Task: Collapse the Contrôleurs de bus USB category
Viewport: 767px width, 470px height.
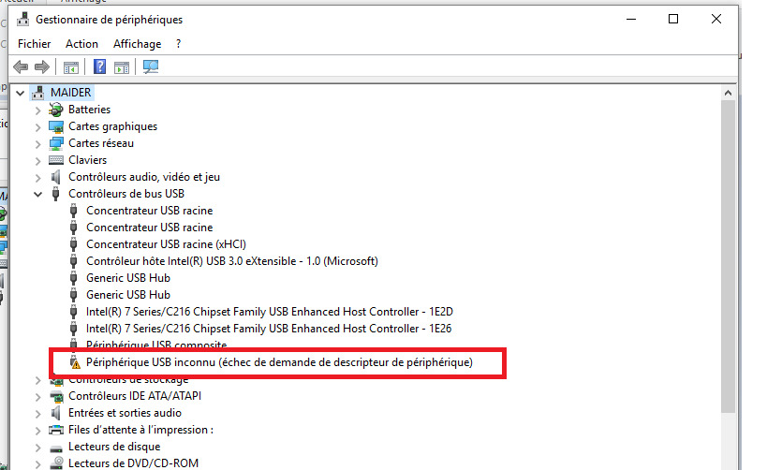Action: (37, 194)
